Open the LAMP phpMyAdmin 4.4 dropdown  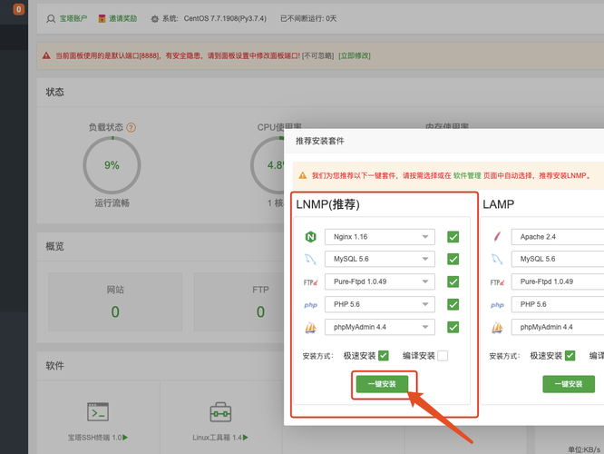[x=558, y=327]
